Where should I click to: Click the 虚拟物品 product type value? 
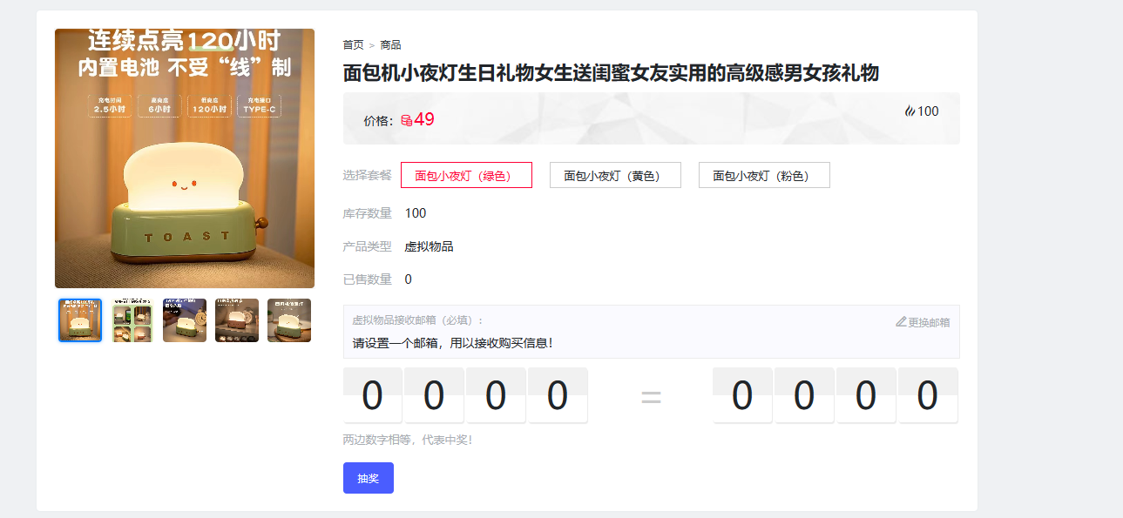pos(429,246)
